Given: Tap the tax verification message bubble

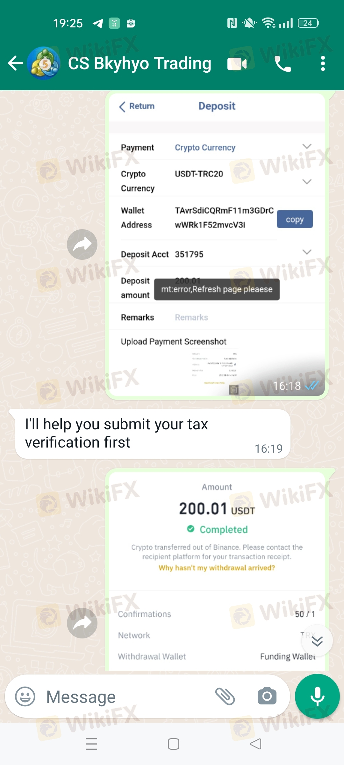Looking at the screenshot, I should 153,434.
